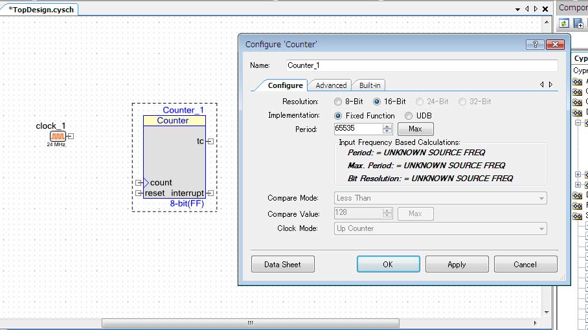Click the refresh icon in Component Catalog toolbar
Screen dimensions: 588x330
point(563,23)
